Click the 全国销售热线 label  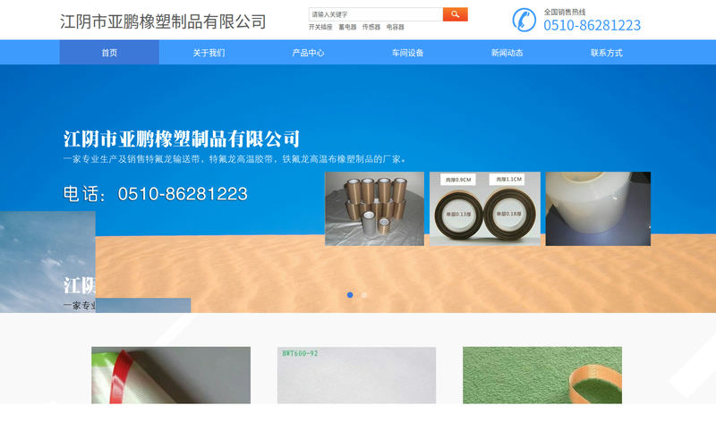565,12
